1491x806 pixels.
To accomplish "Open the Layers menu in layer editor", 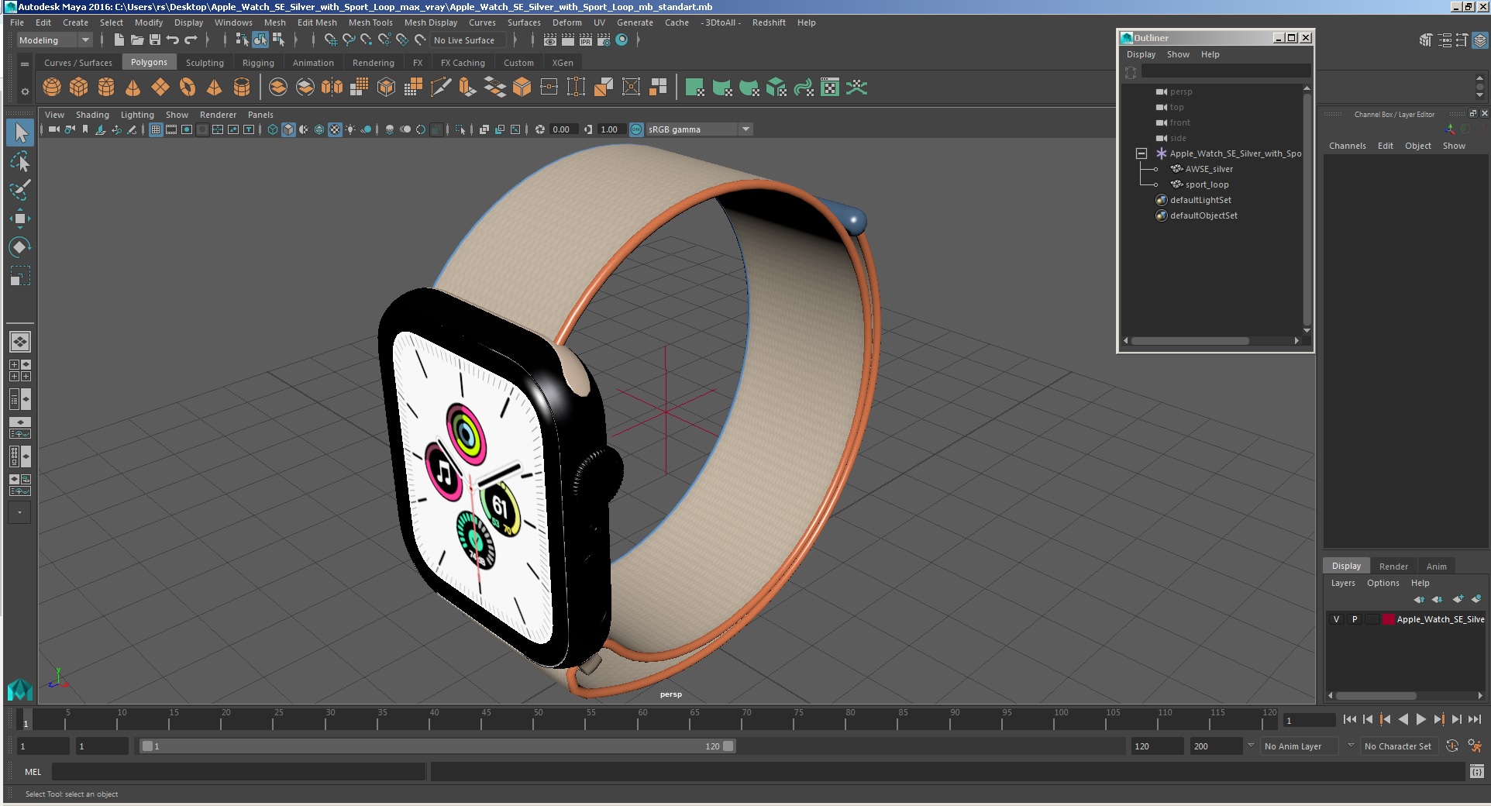I will tap(1343, 583).
